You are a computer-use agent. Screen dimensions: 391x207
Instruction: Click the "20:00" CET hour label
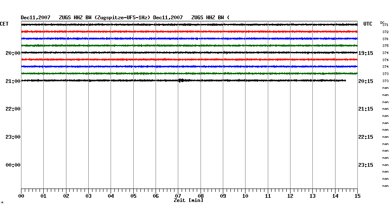pos(13,53)
